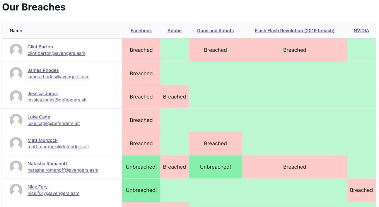Open the Adobe breach column link
The height and width of the screenshot is (207, 379).
point(175,31)
